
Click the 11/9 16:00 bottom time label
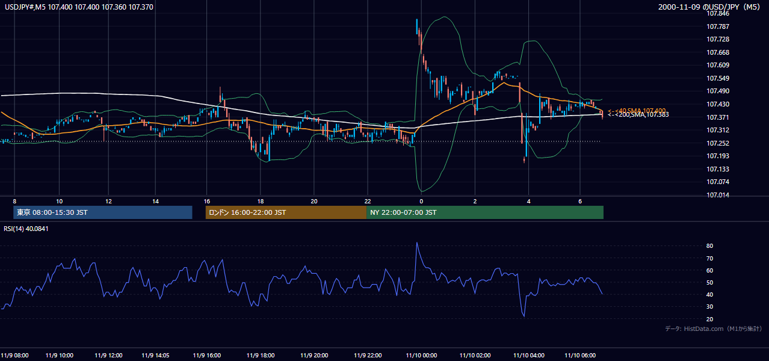click(207, 356)
